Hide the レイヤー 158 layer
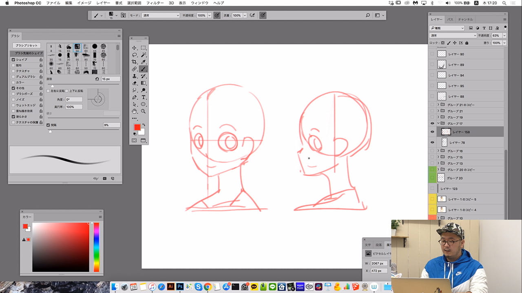The image size is (522, 293). point(432,132)
